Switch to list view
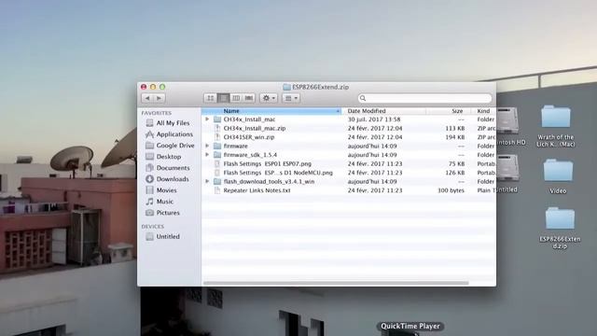The width and height of the screenshot is (597, 336). point(223,98)
